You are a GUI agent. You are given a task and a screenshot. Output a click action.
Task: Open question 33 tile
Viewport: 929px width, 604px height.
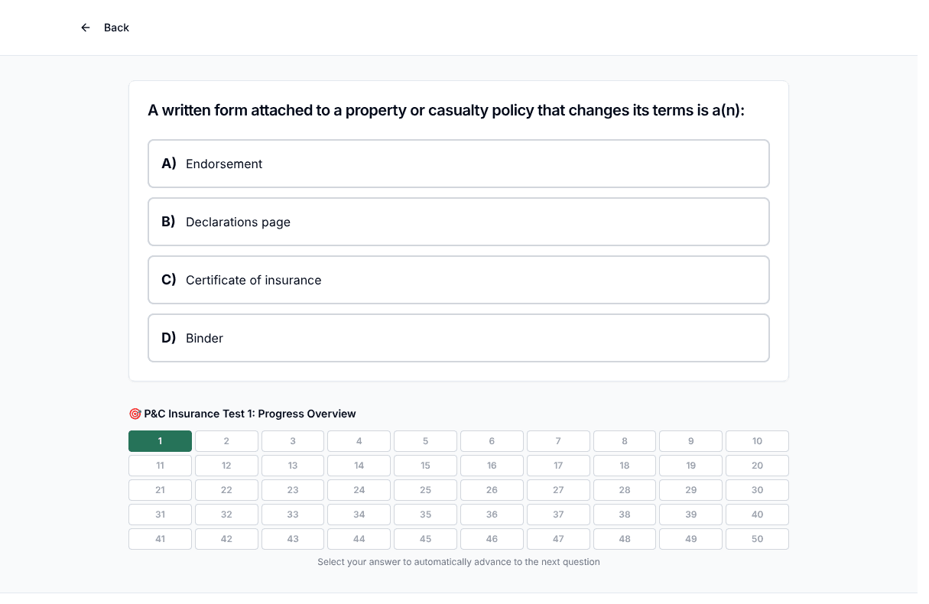(x=293, y=515)
